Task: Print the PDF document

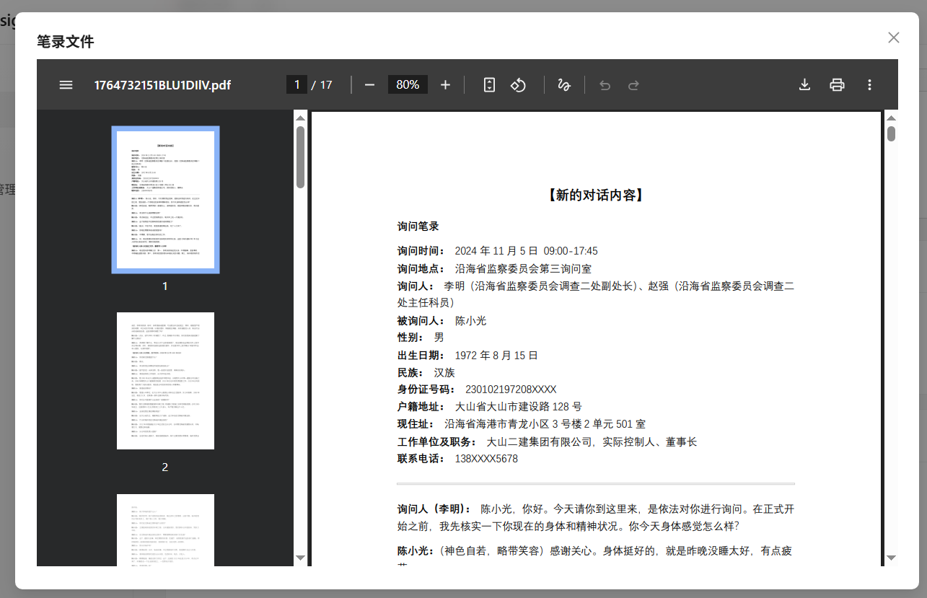Action: coord(837,85)
